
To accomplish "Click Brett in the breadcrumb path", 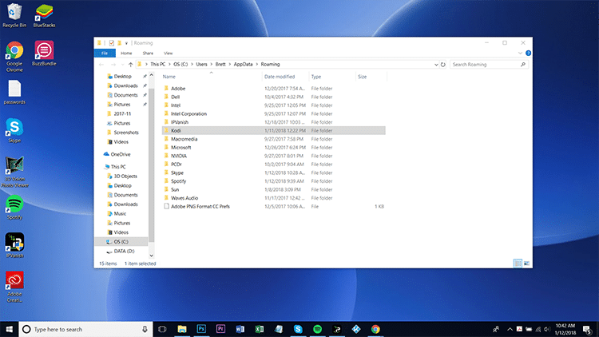I will [220, 64].
